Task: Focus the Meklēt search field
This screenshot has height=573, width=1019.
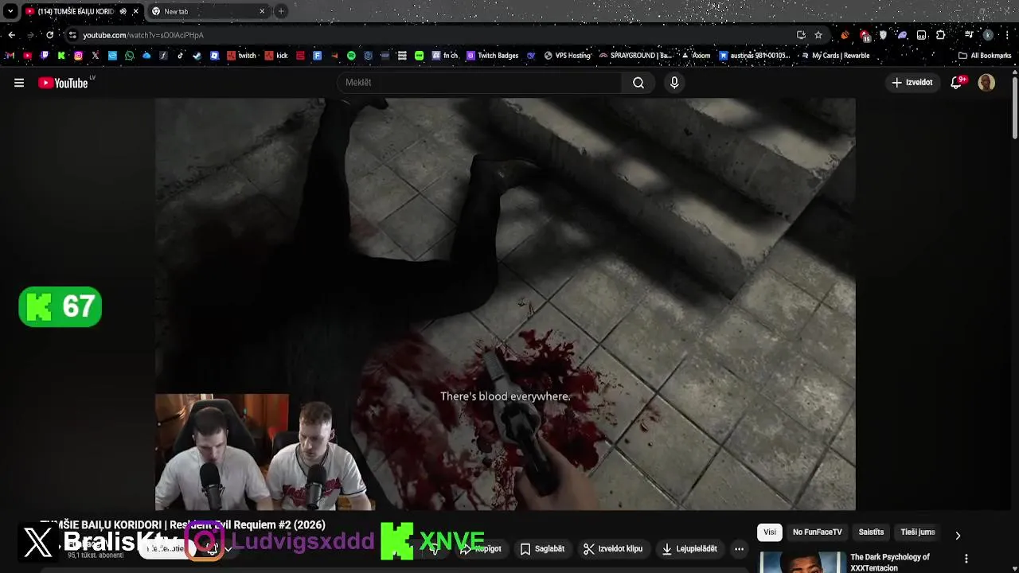Action: [480, 83]
